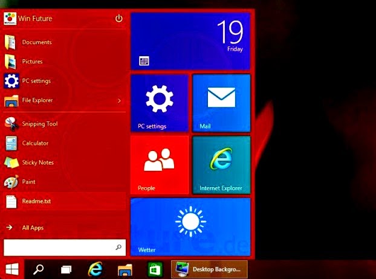The height and width of the screenshot is (279, 376).
Task: Open Readme.txt document icon
Action: tap(11, 202)
